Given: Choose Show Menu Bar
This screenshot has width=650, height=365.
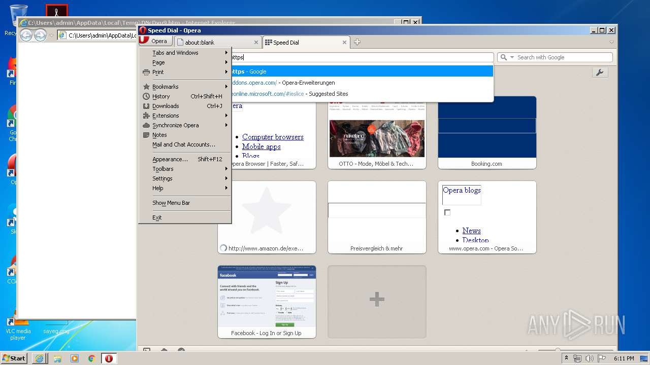Looking at the screenshot, I should click(185, 203).
